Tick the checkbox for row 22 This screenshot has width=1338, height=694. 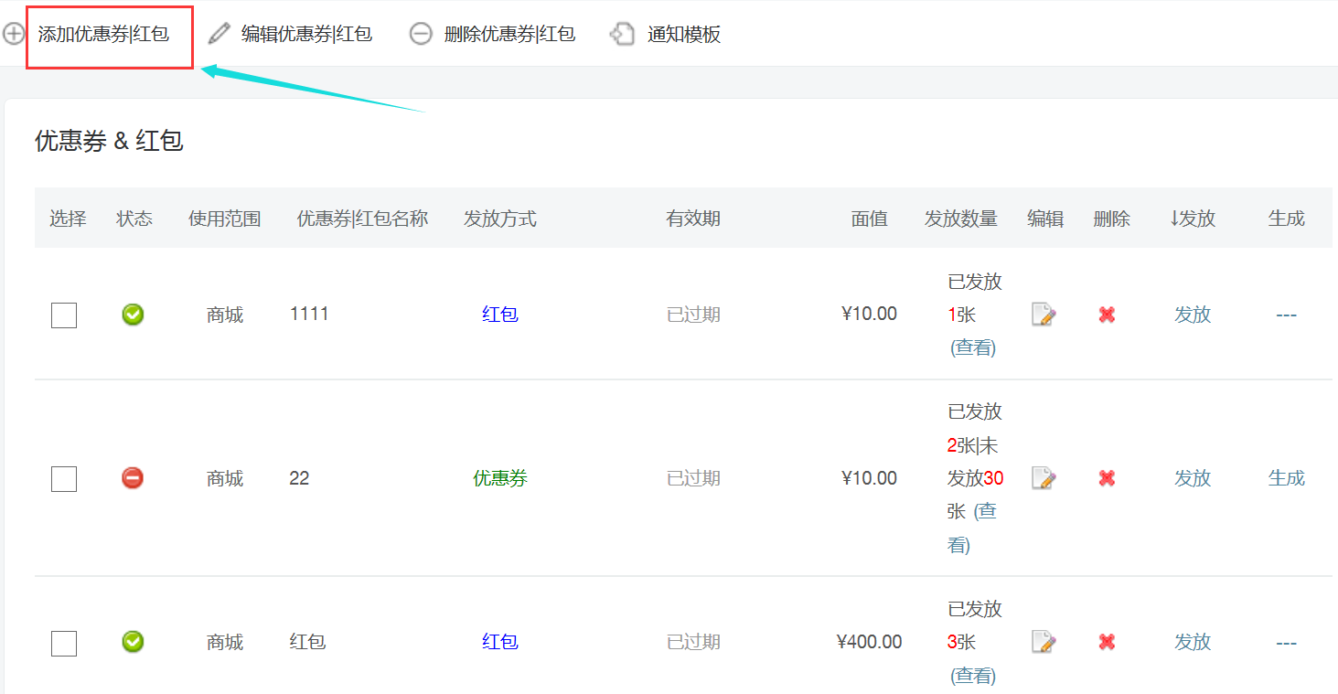click(x=64, y=478)
